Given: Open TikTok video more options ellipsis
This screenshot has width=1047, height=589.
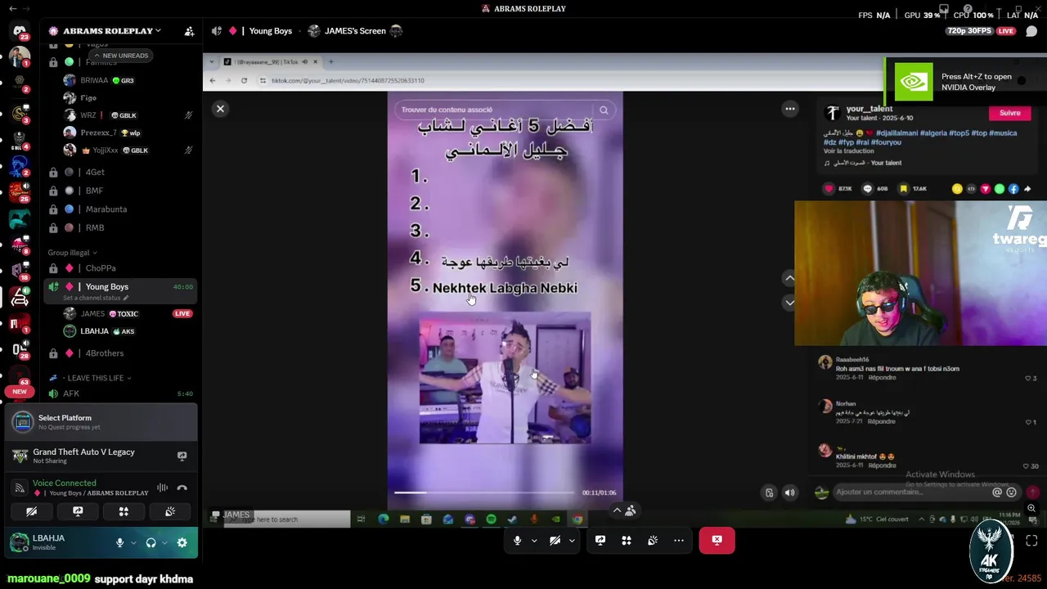Looking at the screenshot, I should 790,109.
